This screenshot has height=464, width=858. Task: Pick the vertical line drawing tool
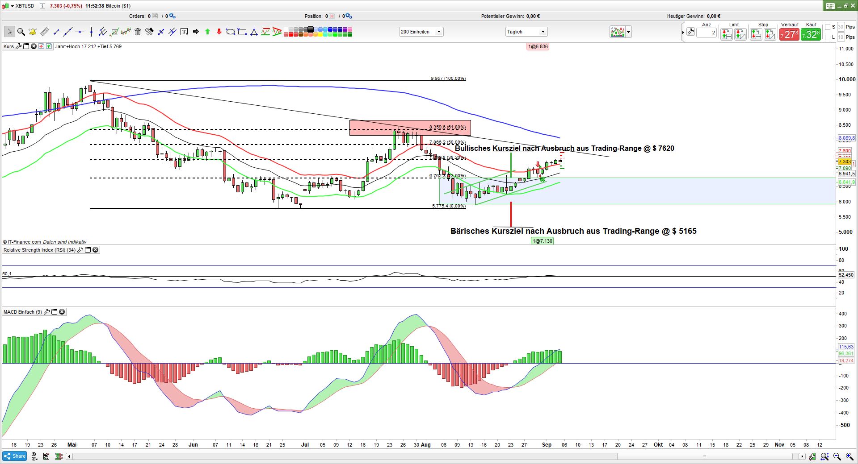tap(91, 32)
